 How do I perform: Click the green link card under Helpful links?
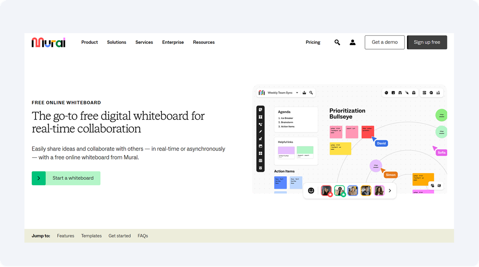(x=305, y=152)
